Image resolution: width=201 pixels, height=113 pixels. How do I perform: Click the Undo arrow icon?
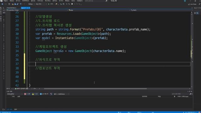click(x=20, y=4)
